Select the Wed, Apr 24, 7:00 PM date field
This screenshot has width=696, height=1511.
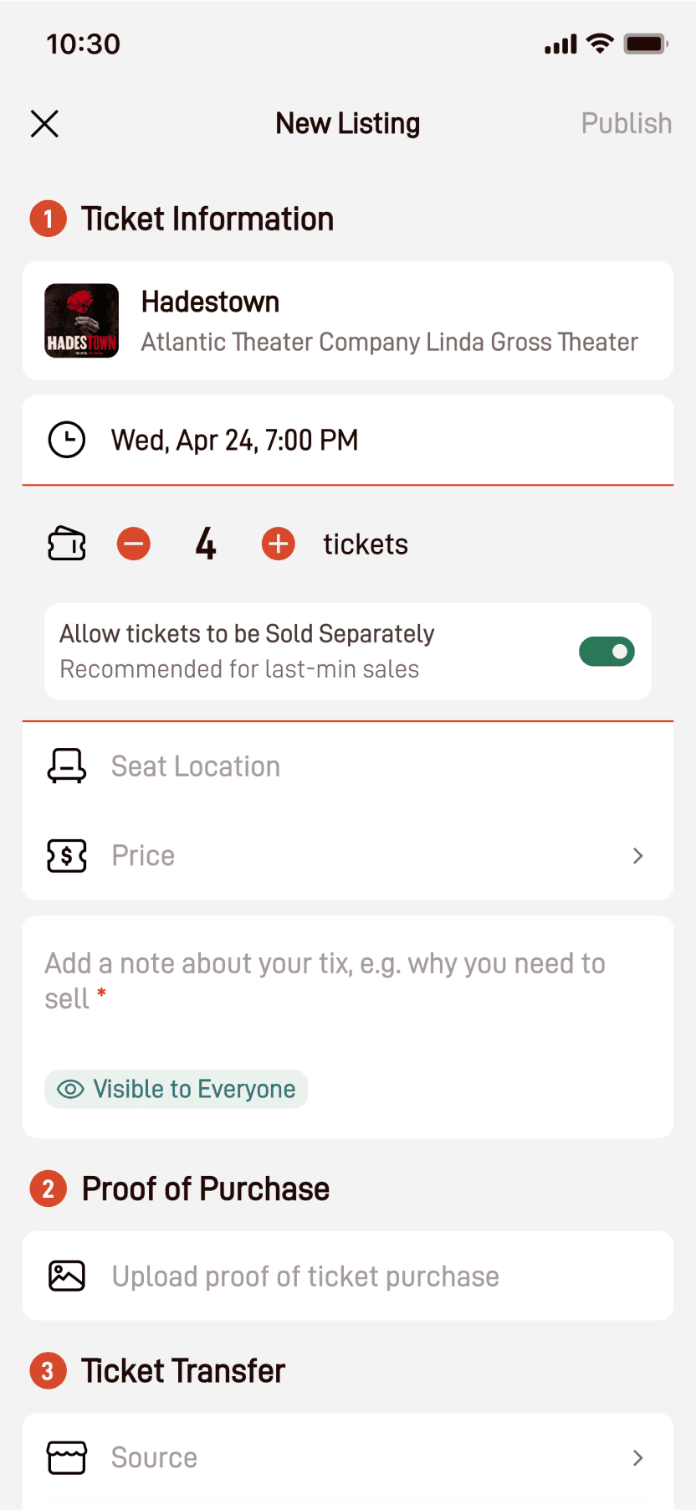pyautogui.click(x=348, y=440)
